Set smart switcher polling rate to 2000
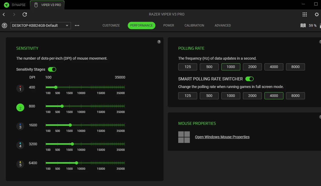 (x=252, y=96)
